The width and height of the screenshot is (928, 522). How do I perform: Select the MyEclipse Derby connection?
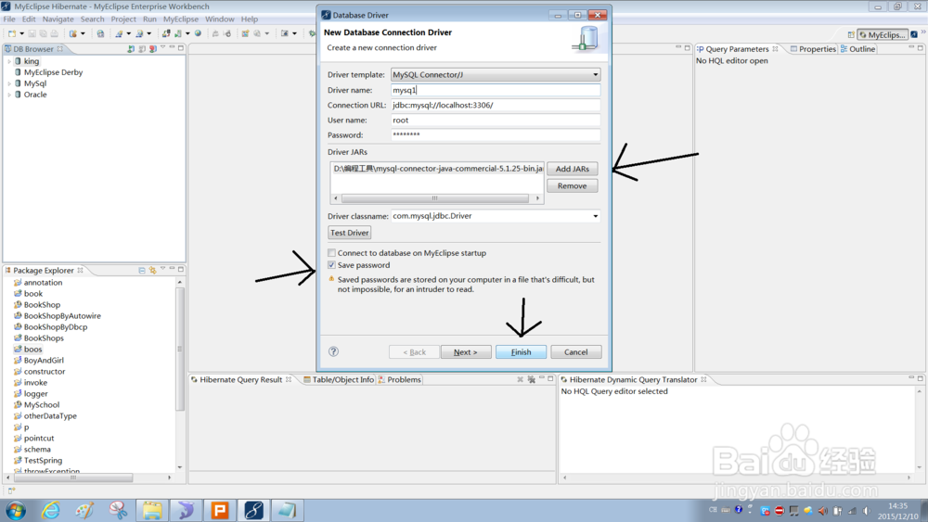53,72
